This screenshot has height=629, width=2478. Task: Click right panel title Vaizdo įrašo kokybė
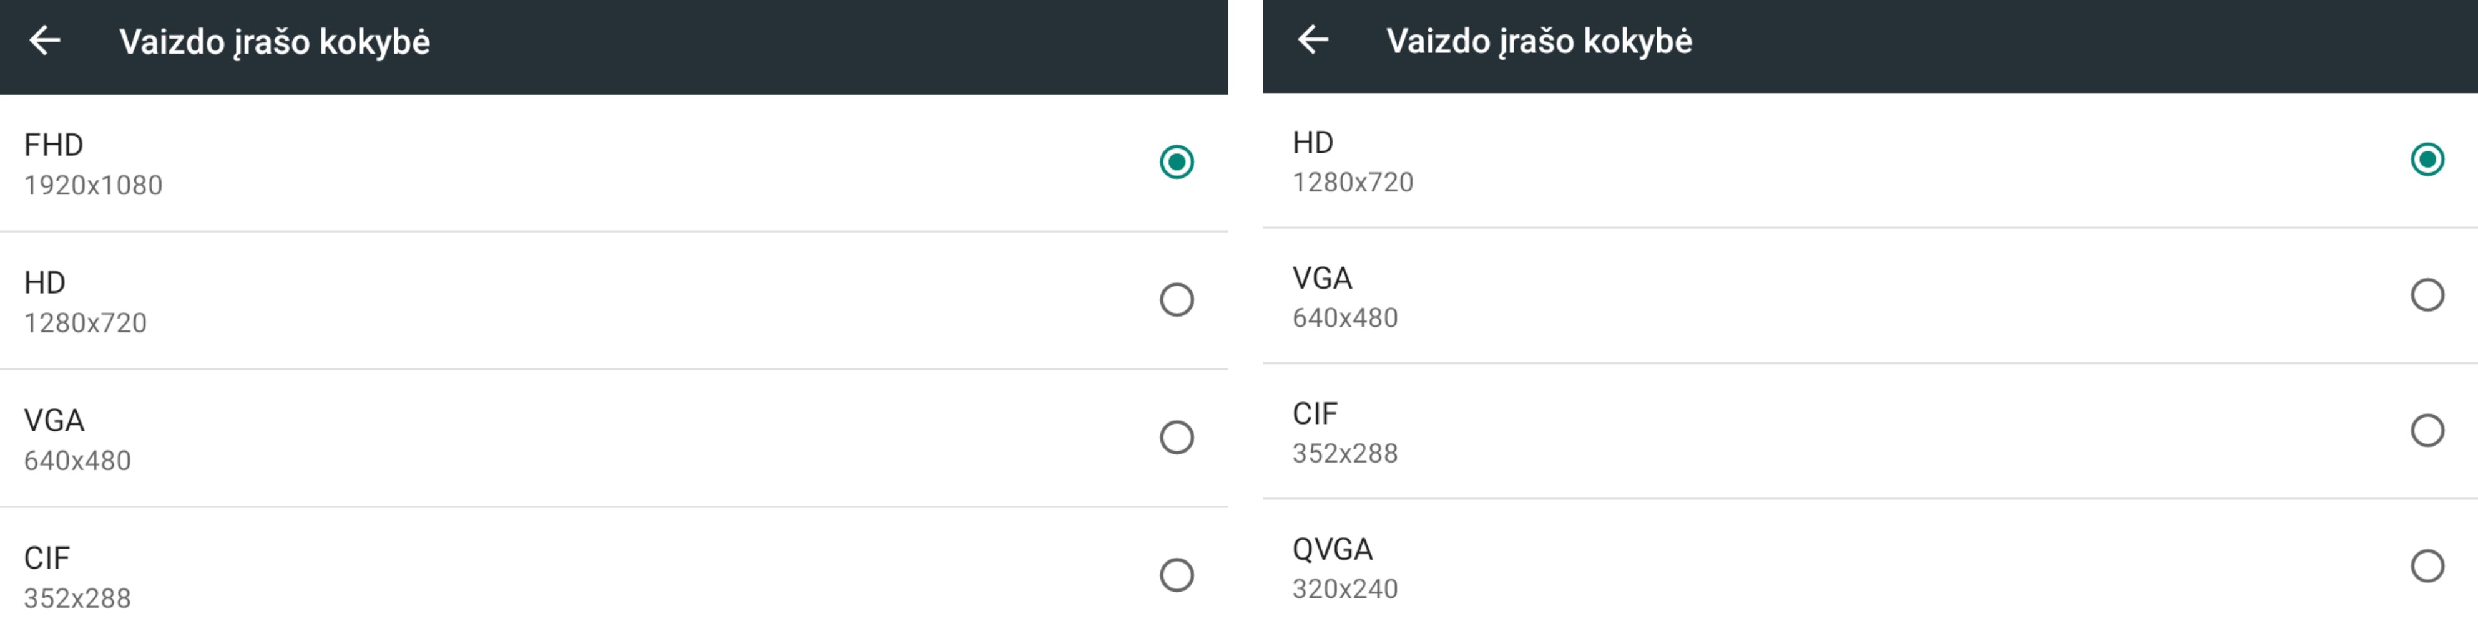1539,41
